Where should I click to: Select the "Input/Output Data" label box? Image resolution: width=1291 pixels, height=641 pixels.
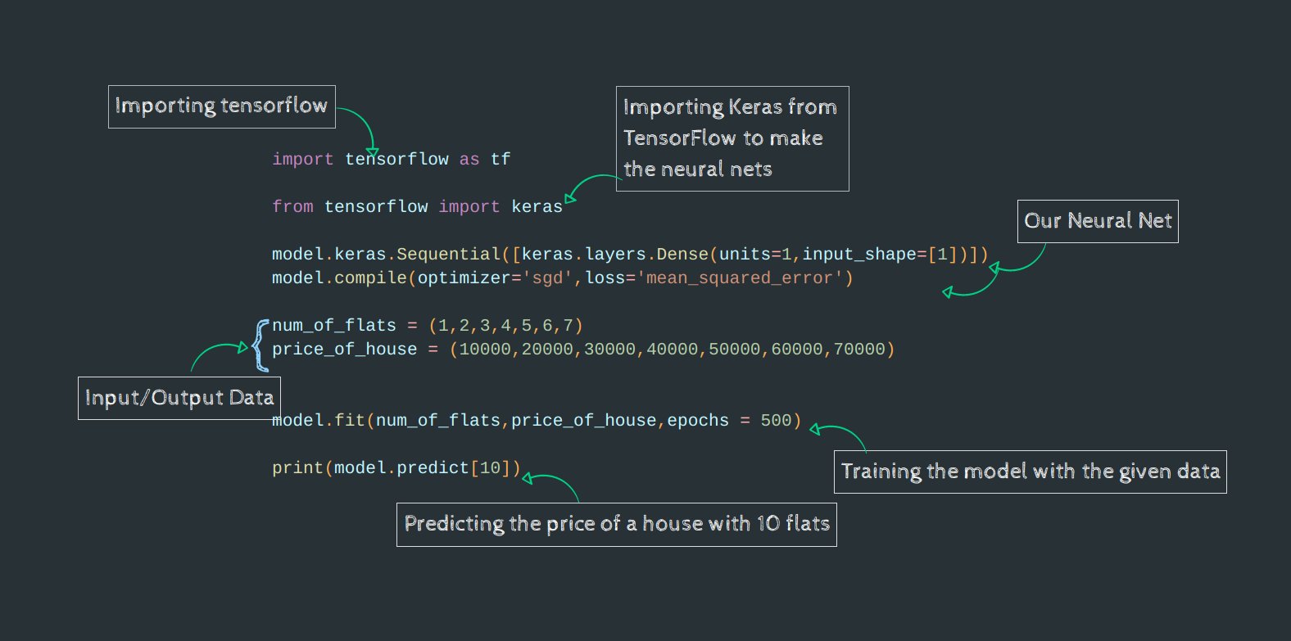[179, 398]
